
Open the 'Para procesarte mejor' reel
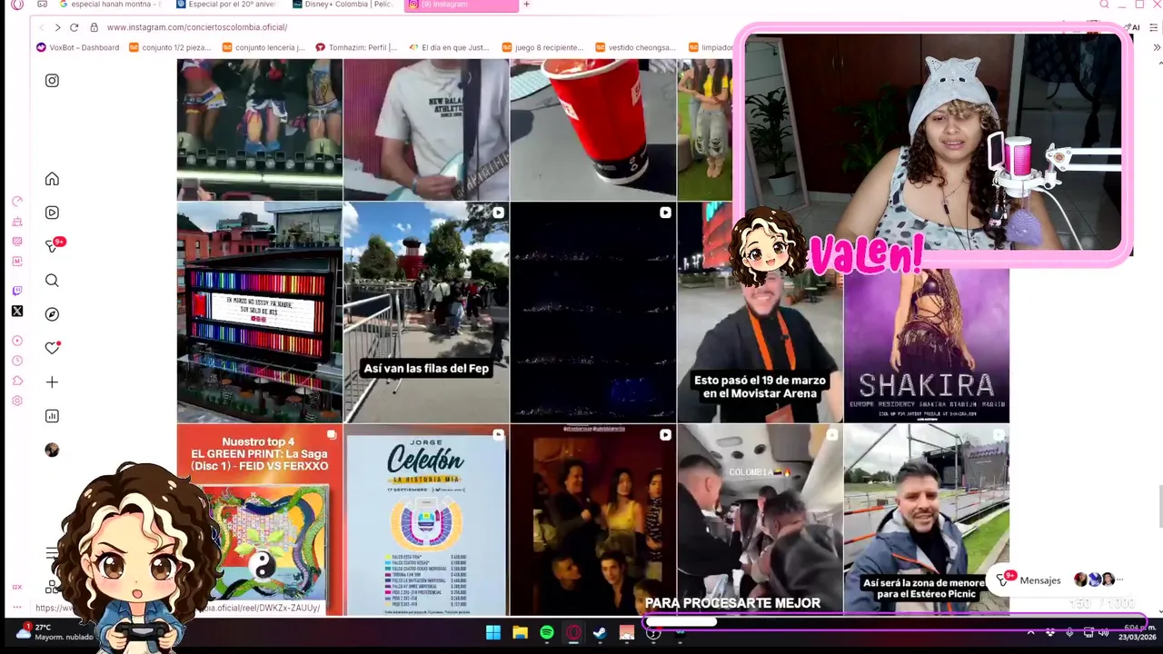pyautogui.click(x=593, y=520)
